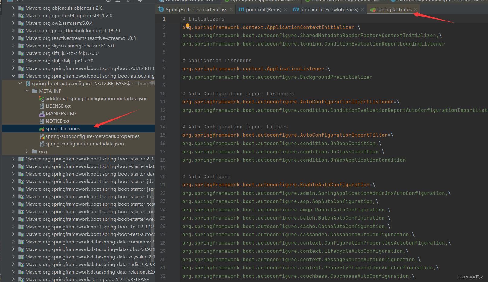Screen dimensions: 488x282
Task: Expand the Maven: org.objenesis:objenesis:2.6 node
Action: [13, 8]
